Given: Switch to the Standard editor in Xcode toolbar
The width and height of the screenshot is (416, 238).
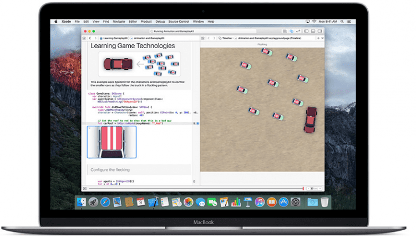Looking at the screenshot, I should point(285,31).
